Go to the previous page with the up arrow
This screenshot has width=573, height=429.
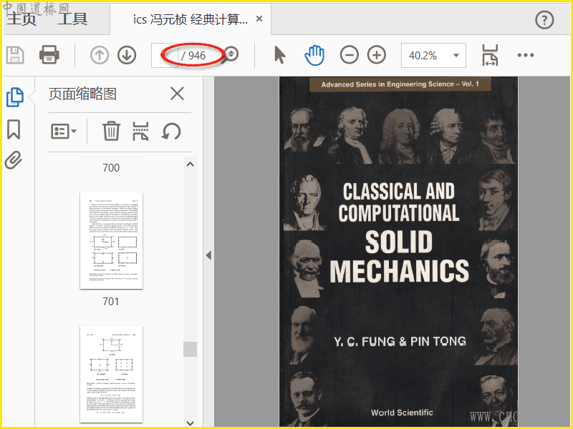100,56
